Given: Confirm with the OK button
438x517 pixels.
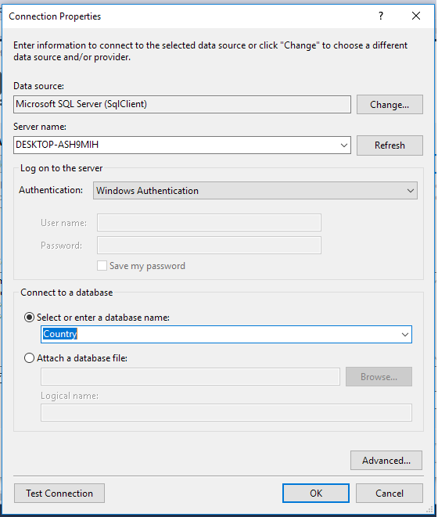Looking at the screenshot, I should (x=316, y=494).
